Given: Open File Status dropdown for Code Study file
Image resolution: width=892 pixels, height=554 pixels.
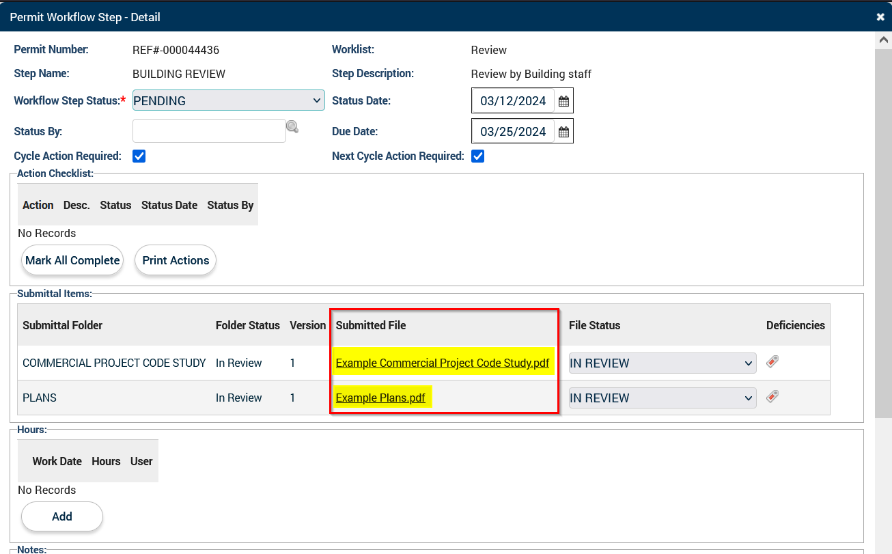Looking at the screenshot, I should pos(662,363).
